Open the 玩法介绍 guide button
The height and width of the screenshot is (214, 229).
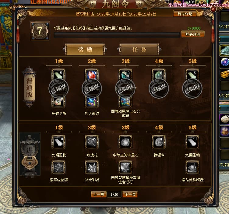185,14
